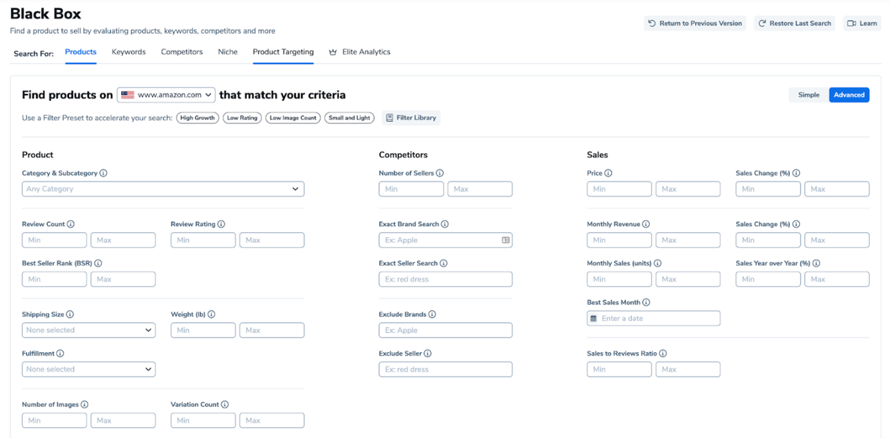Click the info icon next to Sales to Reviews Ratio
The image size is (890, 438).
[663, 353]
